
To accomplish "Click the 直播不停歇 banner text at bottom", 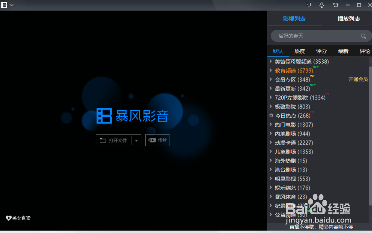I will coord(321,227).
